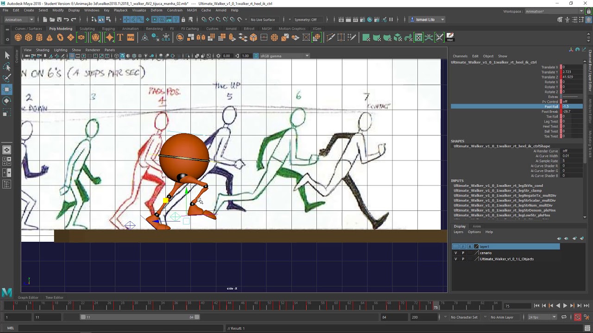Open the Windows menu in menu bar
This screenshot has height=333, width=593.
coord(92,10)
